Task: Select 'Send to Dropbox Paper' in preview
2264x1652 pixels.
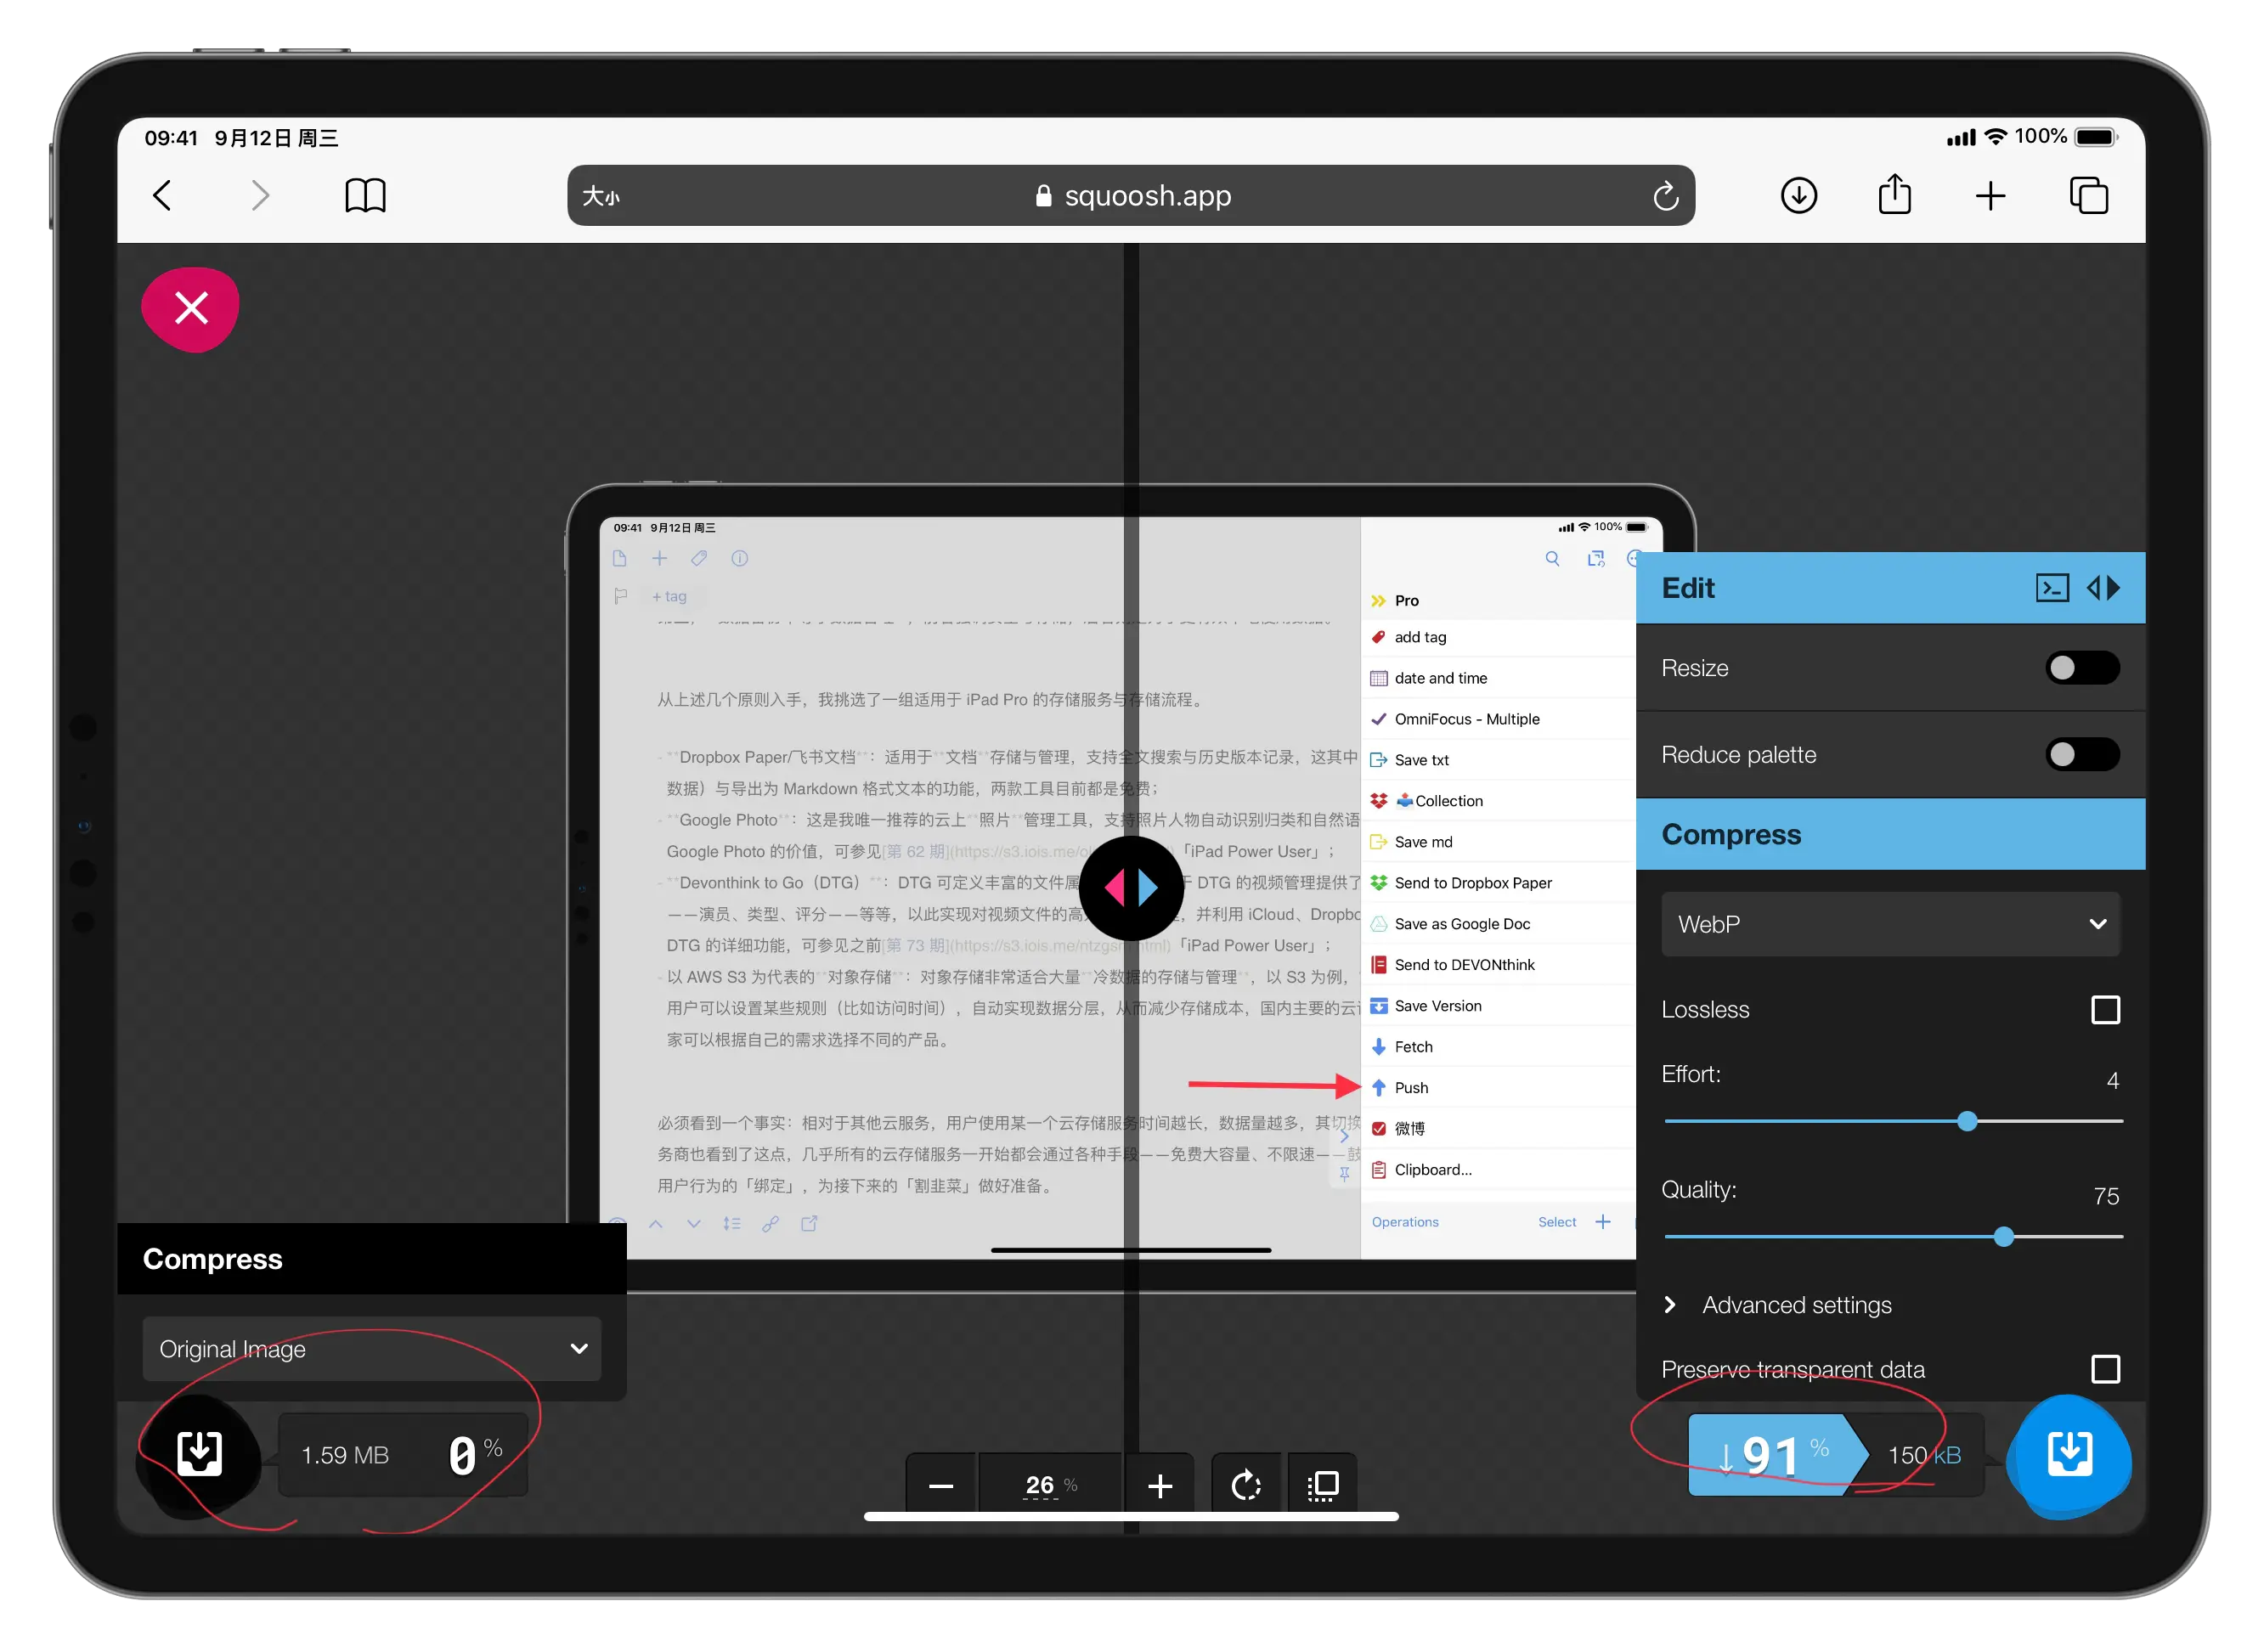Action: 1472,883
